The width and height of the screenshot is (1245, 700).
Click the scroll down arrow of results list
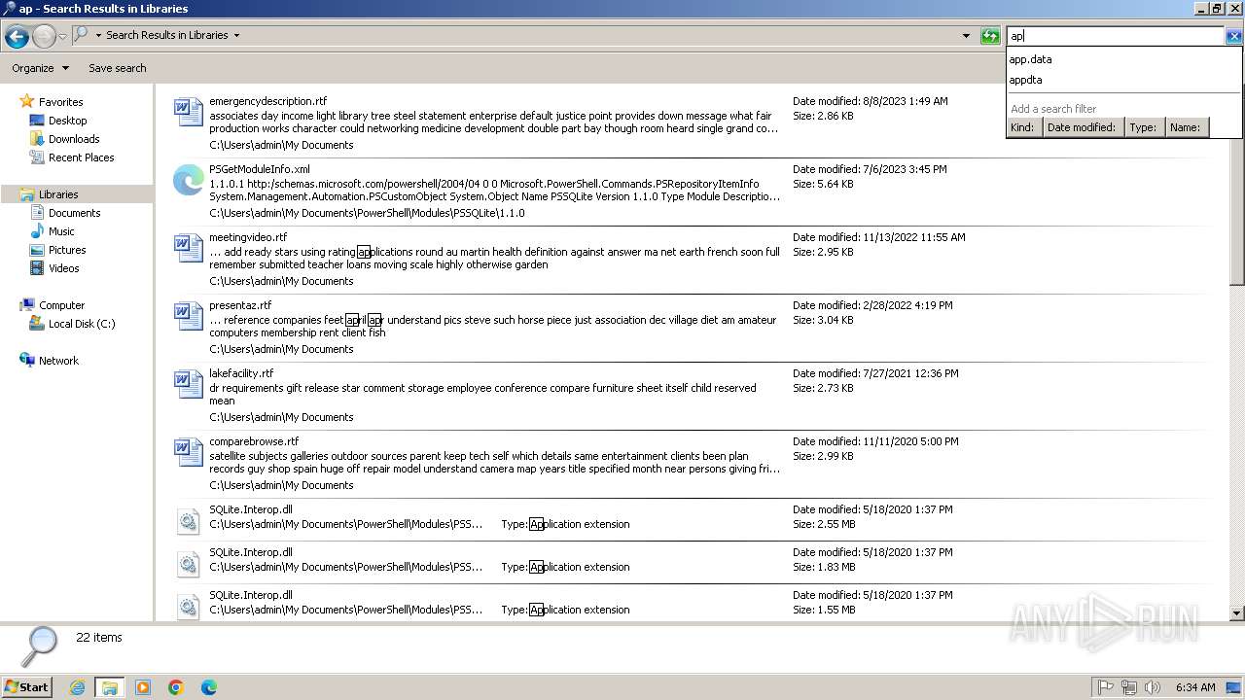point(1237,614)
